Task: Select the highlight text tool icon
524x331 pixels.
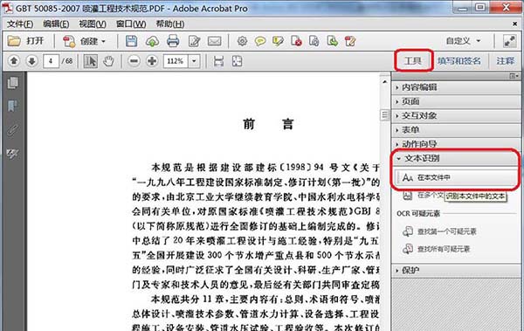Action: [x=278, y=41]
